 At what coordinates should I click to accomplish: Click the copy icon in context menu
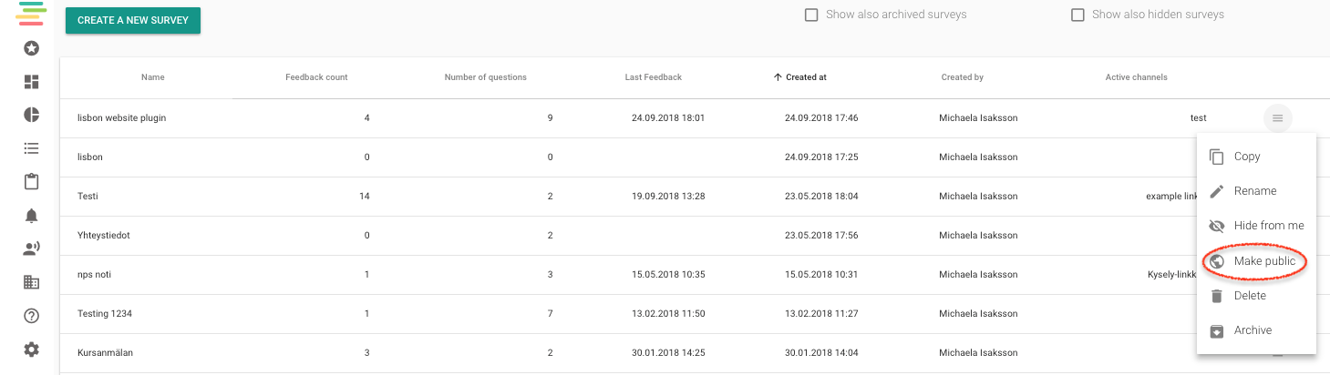1216,157
